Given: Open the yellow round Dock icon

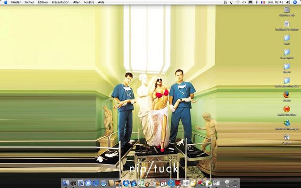Looking at the screenshot, I should click(193, 183).
